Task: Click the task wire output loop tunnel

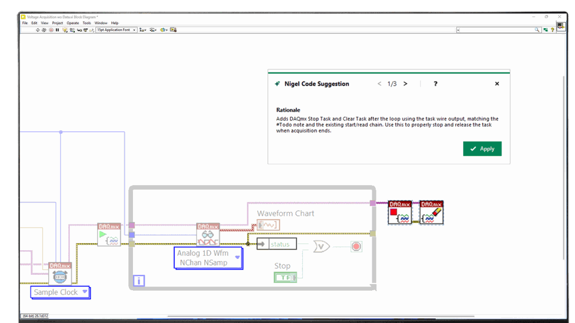Action: tap(373, 203)
